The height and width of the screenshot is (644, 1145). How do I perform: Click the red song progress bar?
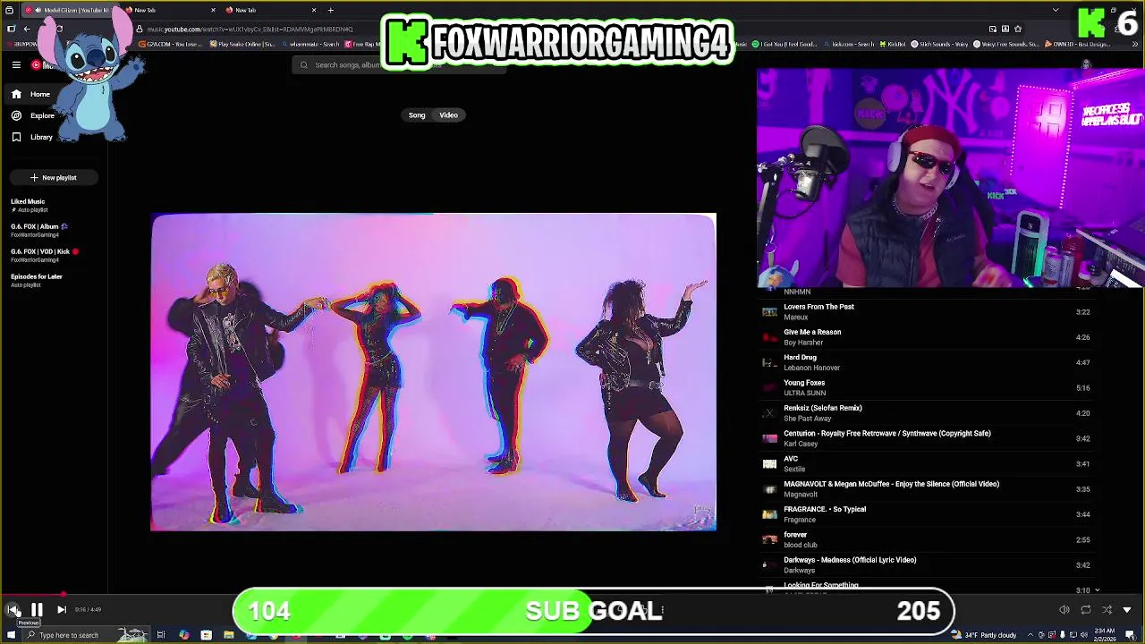tap(31, 594)
